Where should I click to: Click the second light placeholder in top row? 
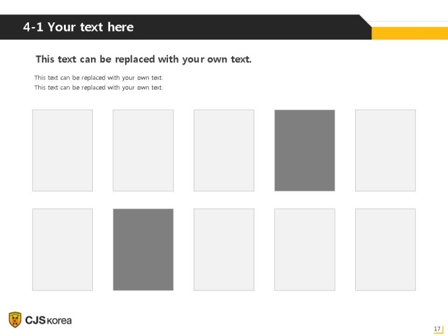click(x=143, y=150)
